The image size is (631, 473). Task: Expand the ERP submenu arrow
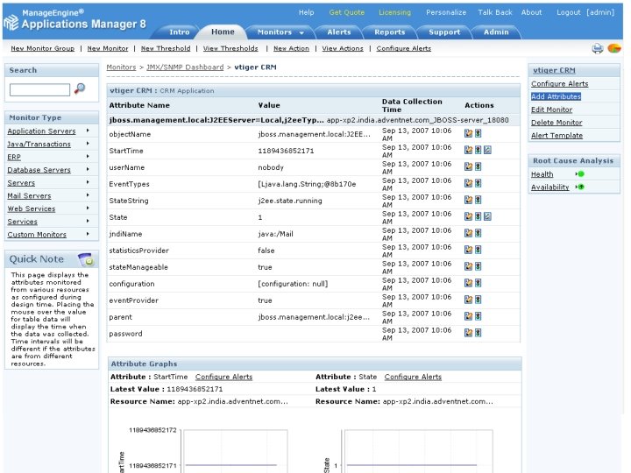(88, 156)
